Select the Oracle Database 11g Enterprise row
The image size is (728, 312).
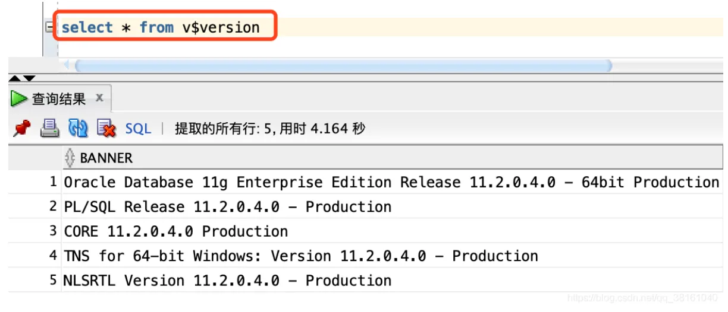(391, 182)
